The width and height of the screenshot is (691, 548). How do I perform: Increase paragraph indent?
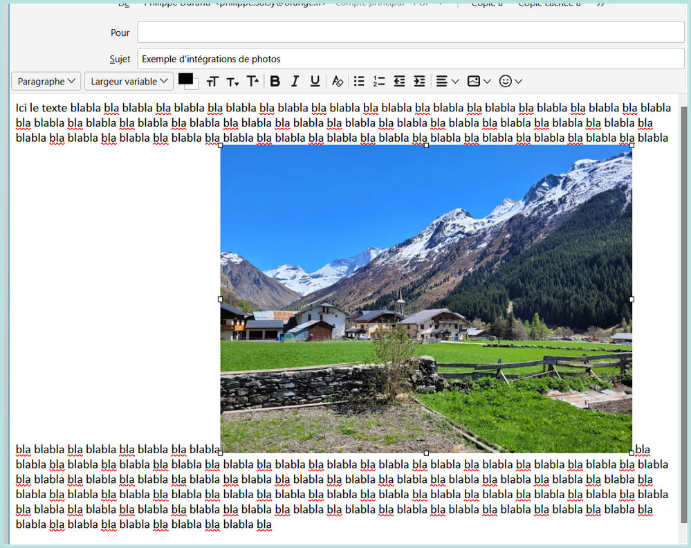[x=419, y=82]
